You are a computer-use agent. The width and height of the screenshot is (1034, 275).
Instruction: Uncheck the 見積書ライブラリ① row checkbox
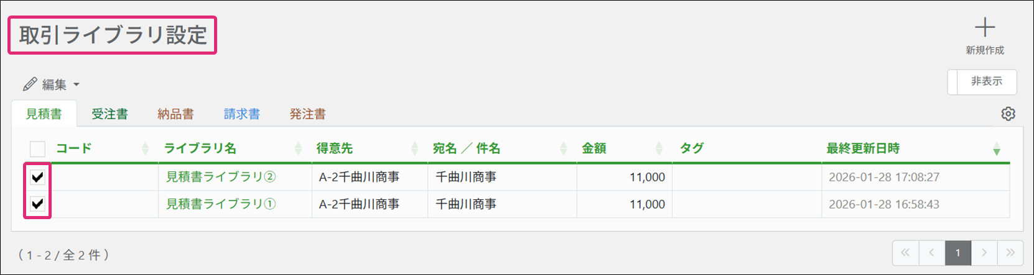tap(38, 204)
